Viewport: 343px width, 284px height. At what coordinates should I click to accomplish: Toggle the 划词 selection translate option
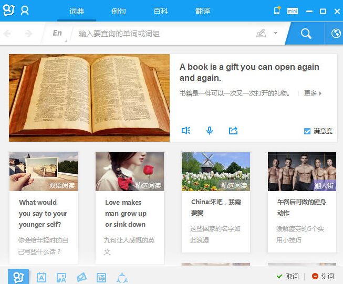pyautogui.click(x=323, y=276)
